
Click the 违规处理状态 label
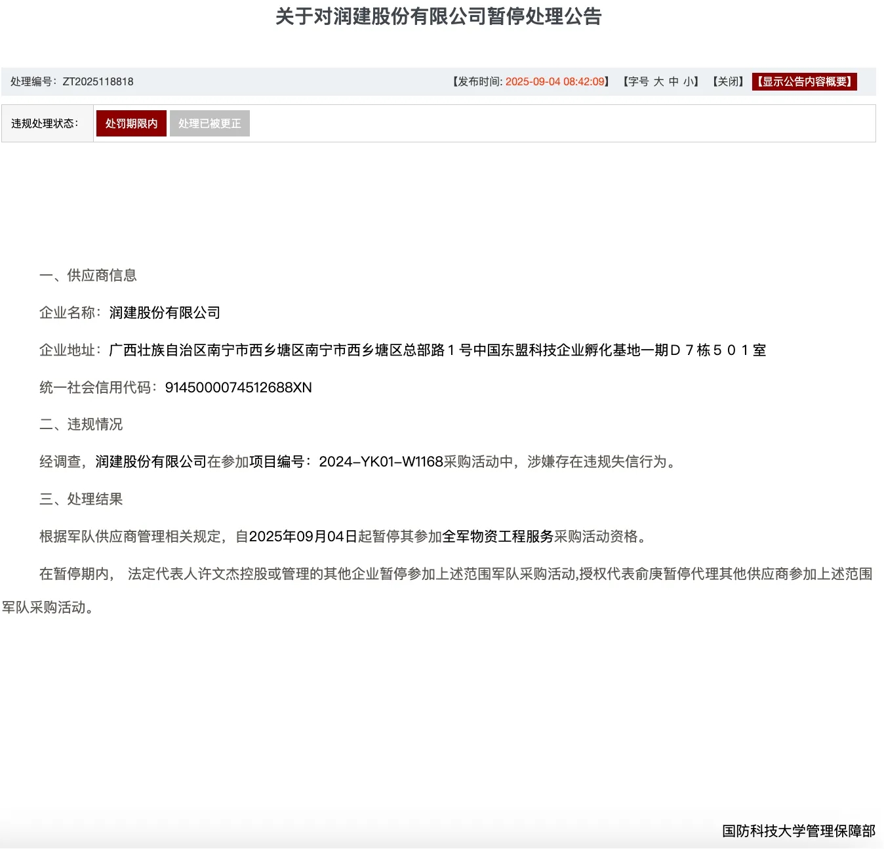45,123
